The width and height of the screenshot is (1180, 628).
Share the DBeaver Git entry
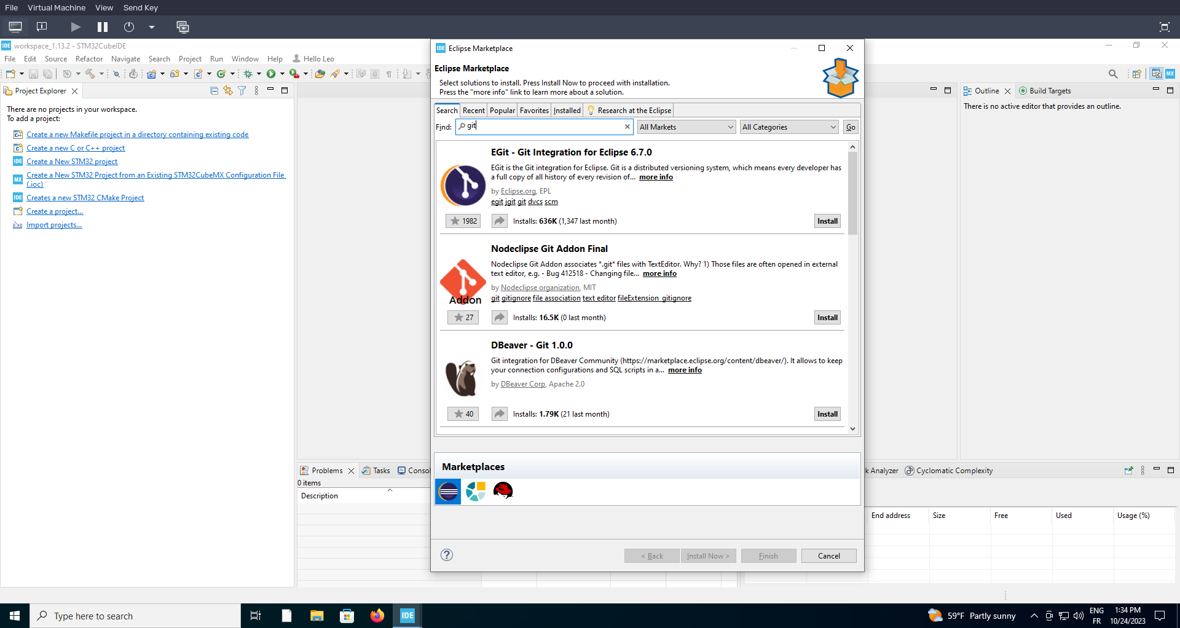pyautogui.click(x=500, y=414)
